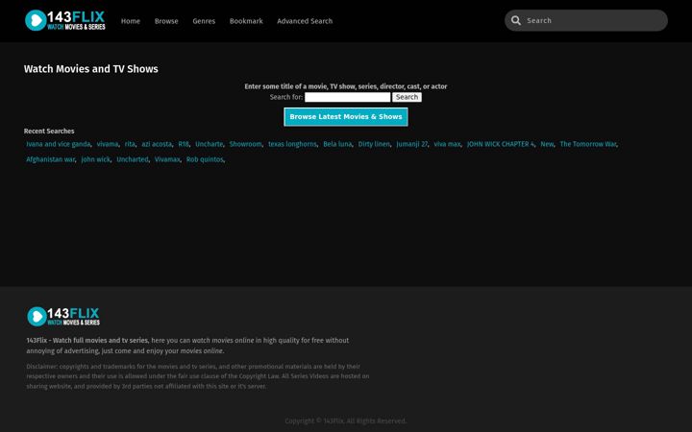
Task: Focus the 'Search for' text box
Action: (347, 97)
